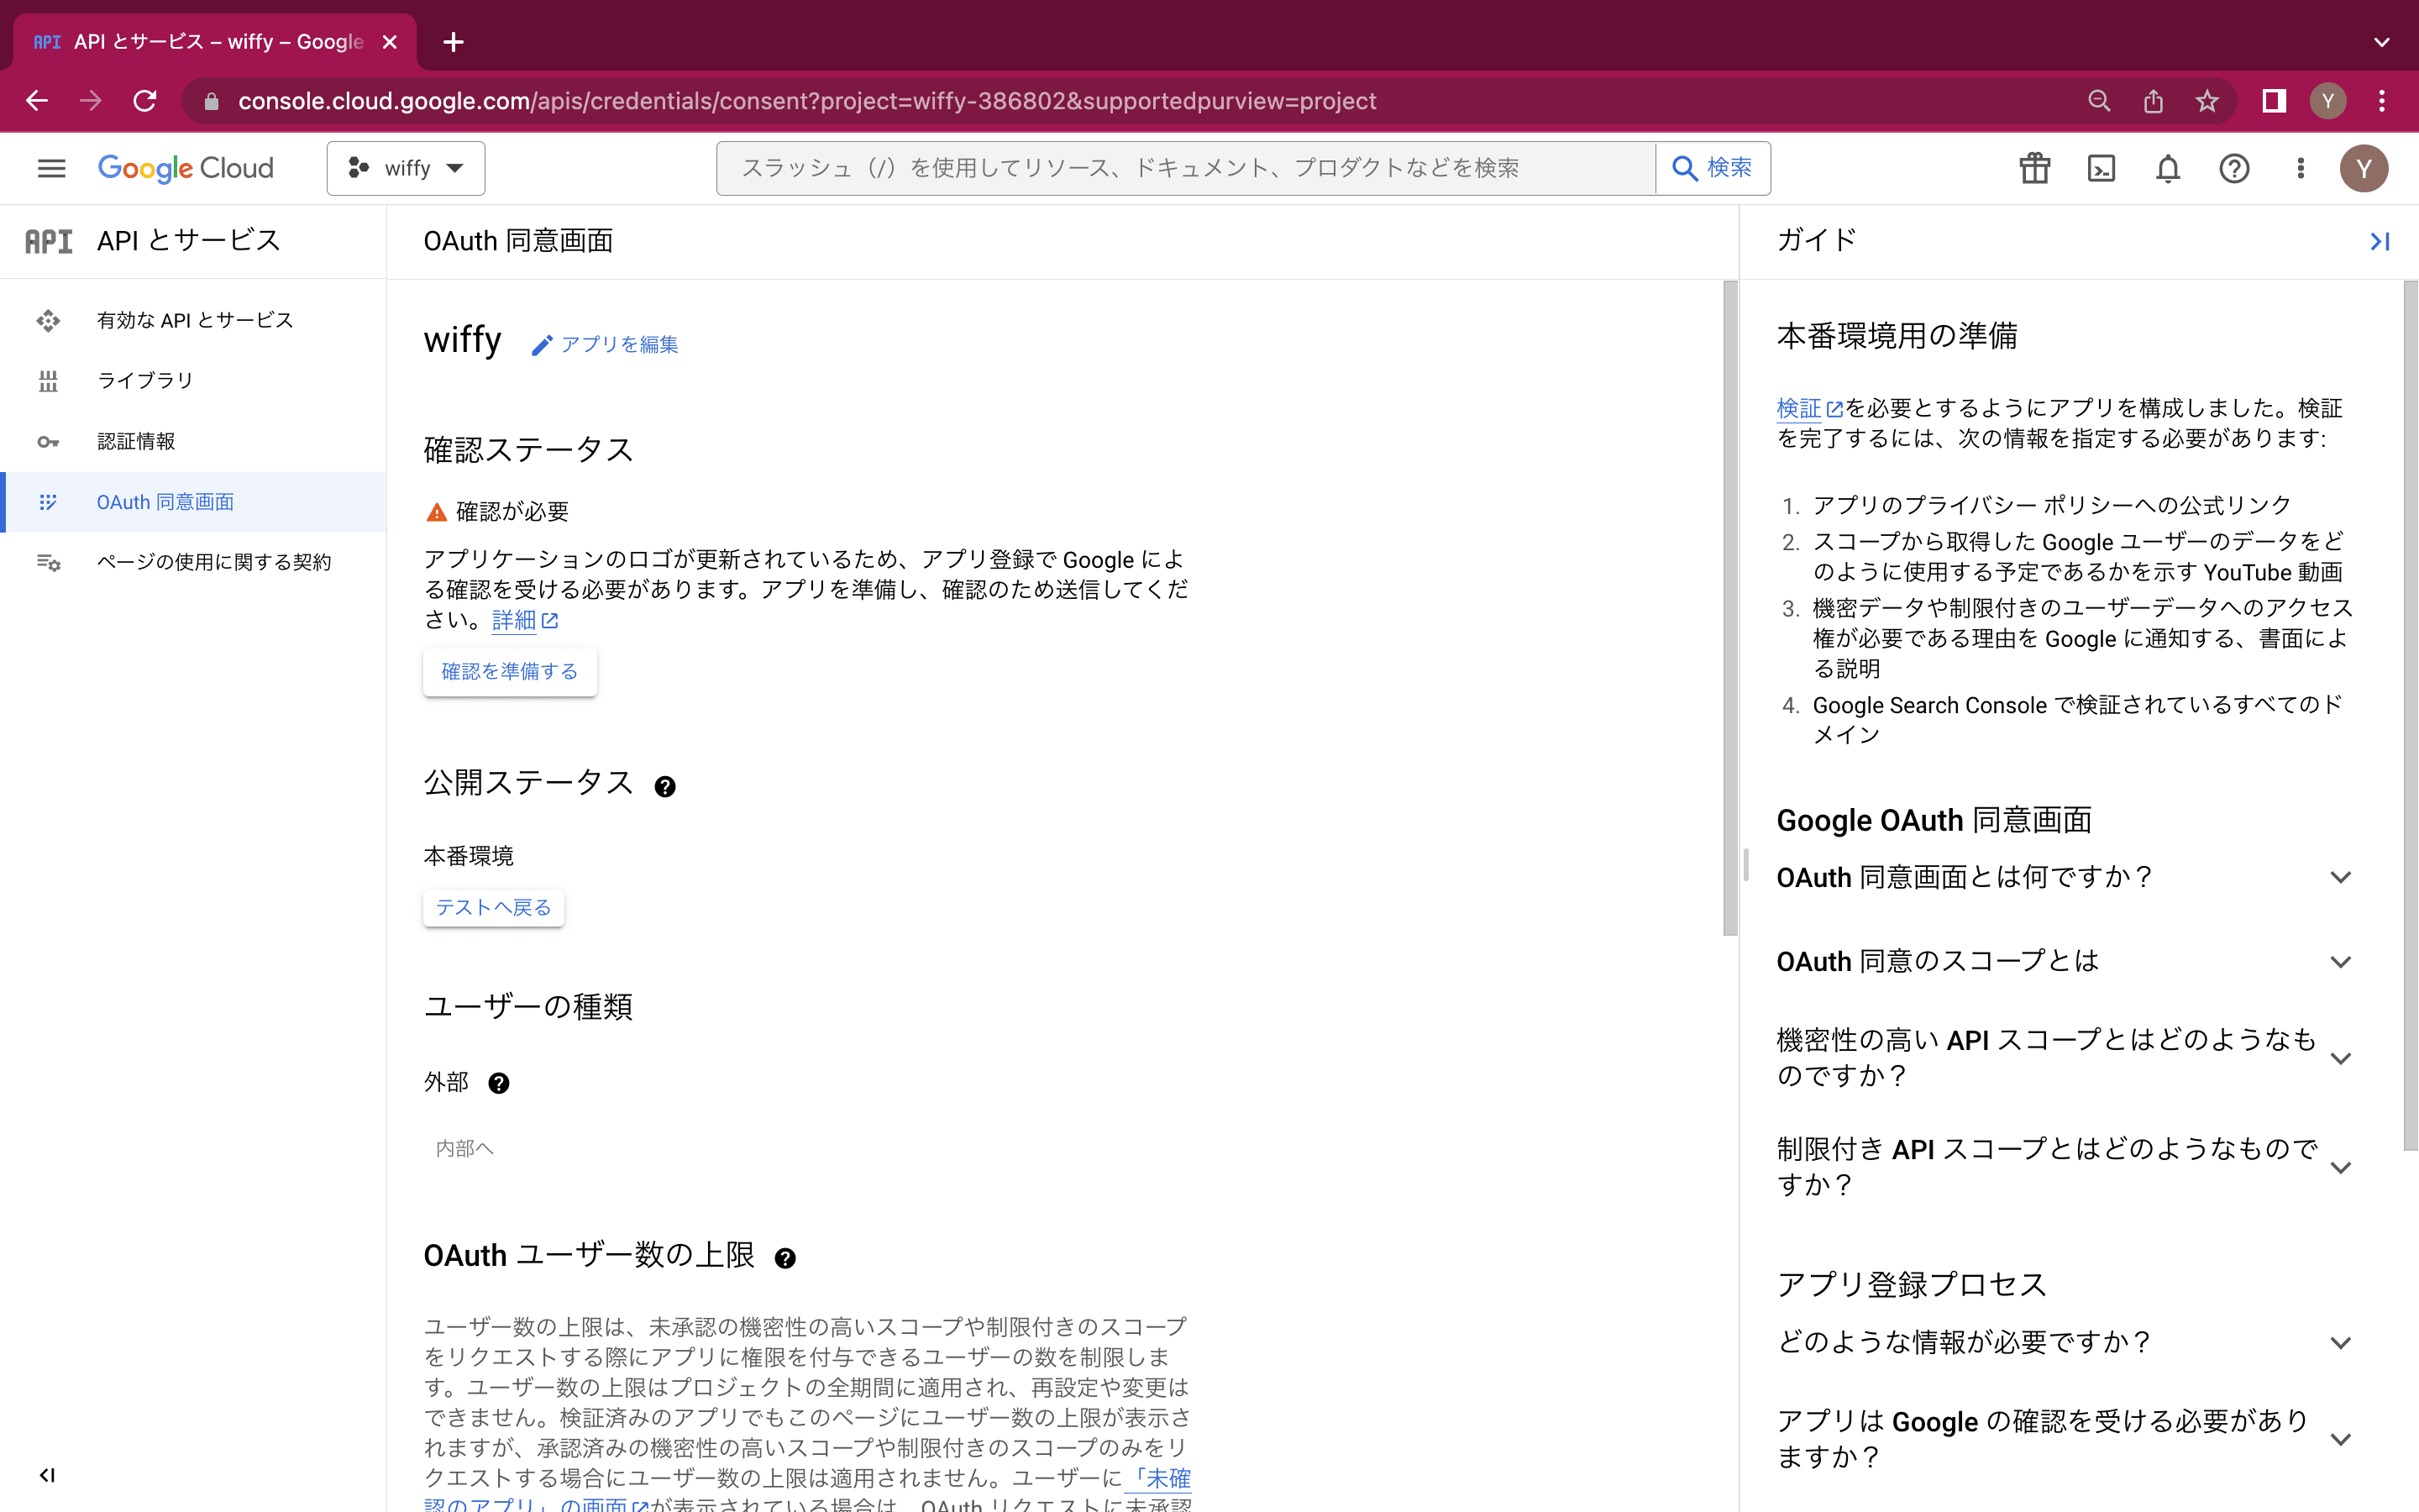Viewport: 2419px width, 1512px height.
Task: Expand 制限付き API スコープ question
Action: [x=2065, y=1166]
